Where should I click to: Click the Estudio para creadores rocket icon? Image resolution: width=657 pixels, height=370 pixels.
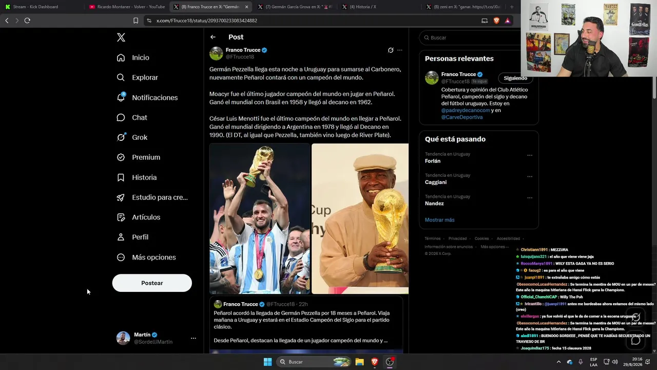pyautogui.click(x=121, y=197)
